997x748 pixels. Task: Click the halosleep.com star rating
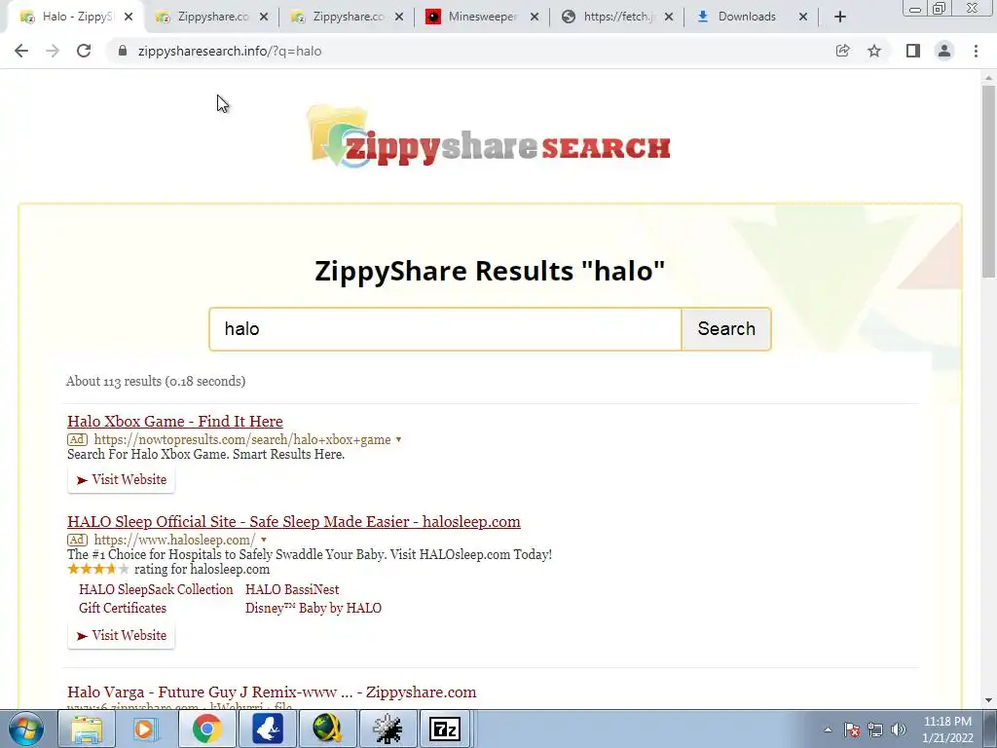[x=98, y=569]
